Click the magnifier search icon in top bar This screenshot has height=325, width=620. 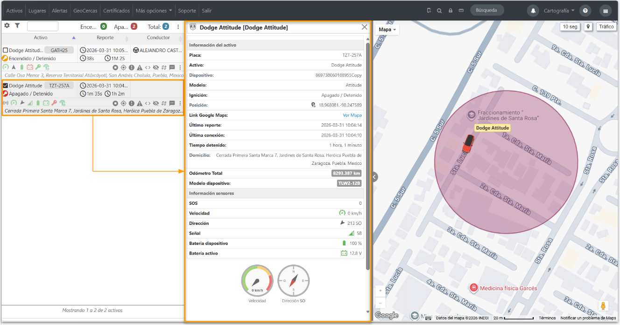click(439, 11)
